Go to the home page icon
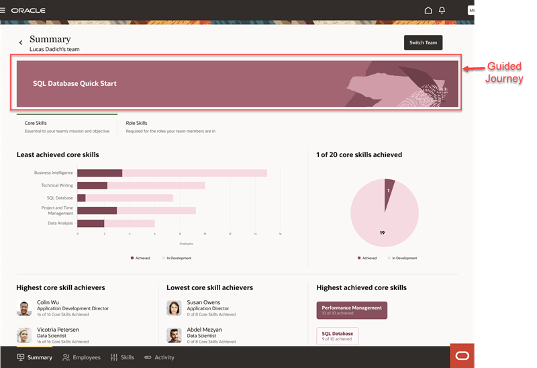Screen dimensions: 537x368 pos(428,10)
